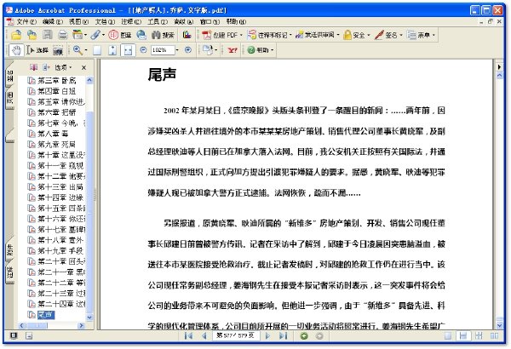This screenshot has height=349, width=511.
Task: Click the Fit Page icon
Action: click(112, 50)
